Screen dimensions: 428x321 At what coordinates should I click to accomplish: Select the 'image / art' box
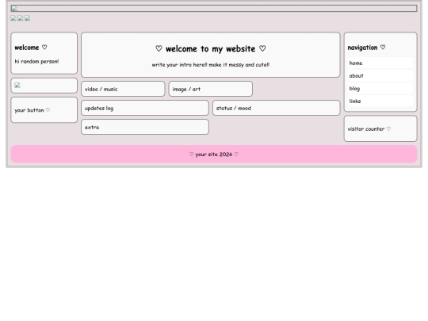211,89
